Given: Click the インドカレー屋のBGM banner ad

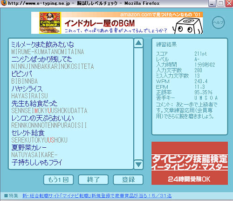Looking at the screenshot, I should pos(117,23).
